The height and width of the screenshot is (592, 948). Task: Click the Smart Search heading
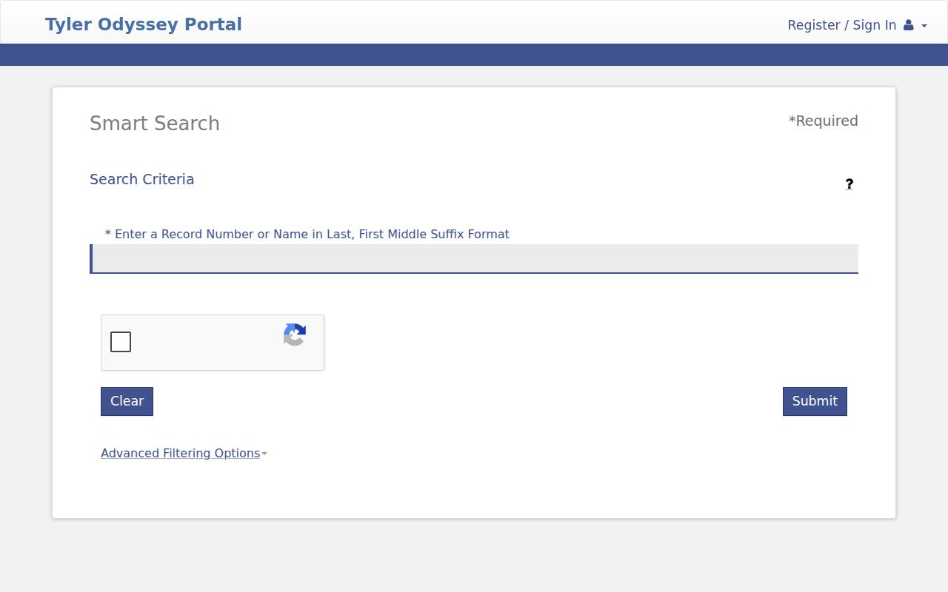(155, 124)
